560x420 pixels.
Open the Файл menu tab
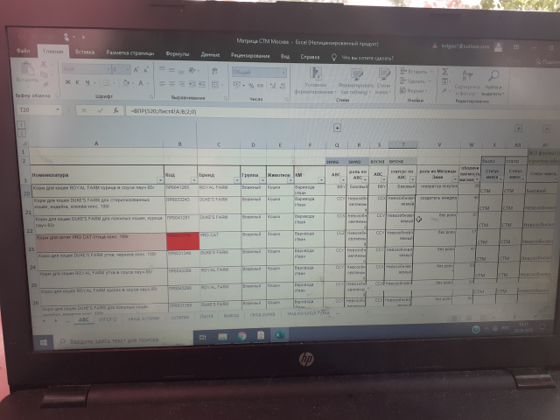coord(24,51)
